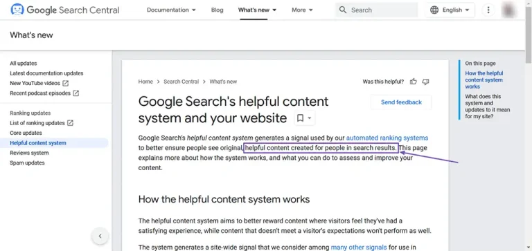Click the Google Search Central logo
This screenshot has height=251, width=532.
coord(65,10)
